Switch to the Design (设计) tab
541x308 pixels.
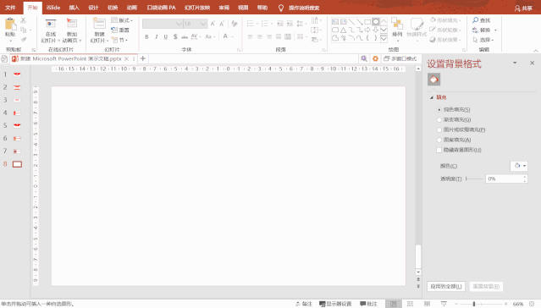(x=93, y=8)
